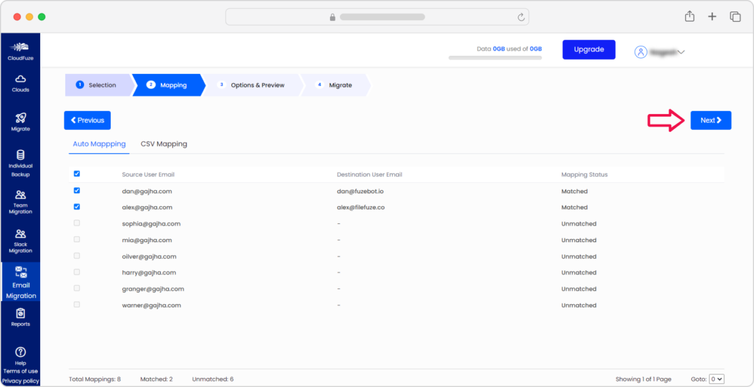The width and height of the screenshot is (754, 387).
Task: Enable the checkbox for sophia@gajha.com
Action: [x=76, y=223]
